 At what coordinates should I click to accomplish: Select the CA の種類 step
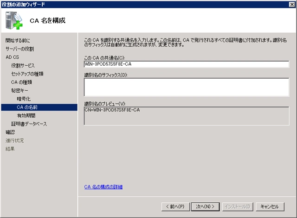(21, 82)
